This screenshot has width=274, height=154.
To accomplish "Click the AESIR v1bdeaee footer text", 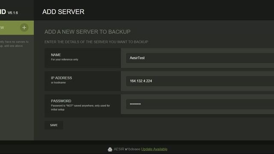I will click(x=127, y=149).
